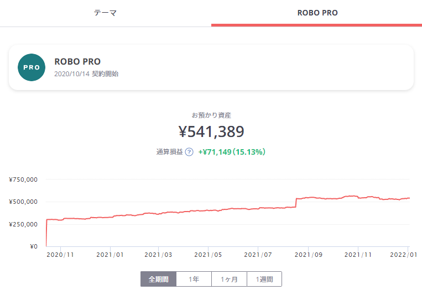Viewport: 422px width, 290px height.
Task: Open the help icon beside 通算損益
Action: 189,152
